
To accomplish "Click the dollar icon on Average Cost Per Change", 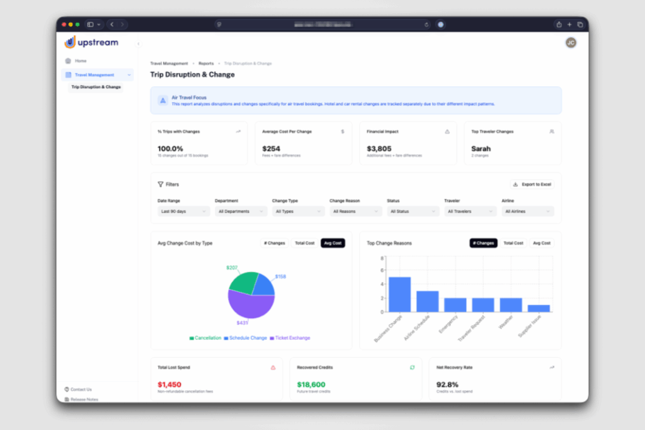I will pos(343,132).
